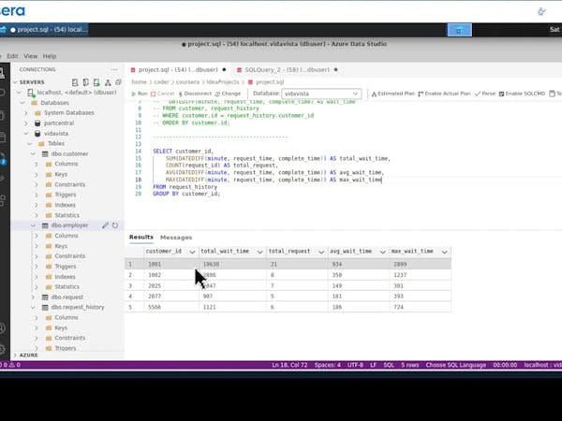The width and height of the screenshot is (562, 421).
Task: Open the Connections panel more actions ellipsis
Action: pyautogui.click(x=114, y=69)
